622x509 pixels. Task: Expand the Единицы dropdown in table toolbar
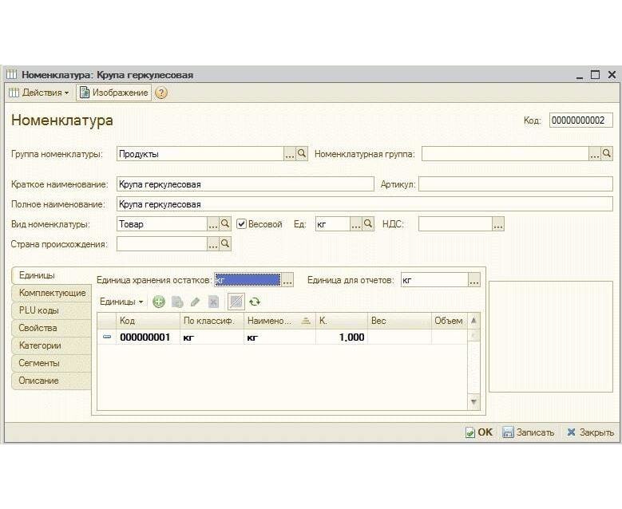(121, 302)
